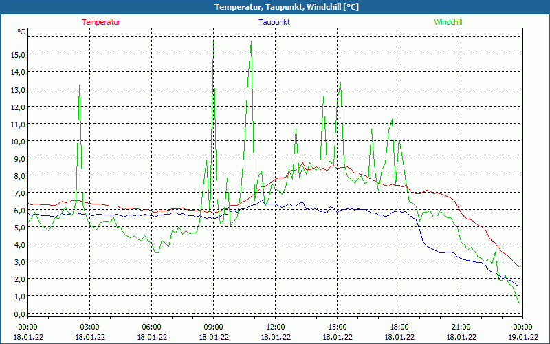The height and width of the screenshot is (344, 550).
Task: Click the '03:00' time axis label
Action: tap(90, 327)
